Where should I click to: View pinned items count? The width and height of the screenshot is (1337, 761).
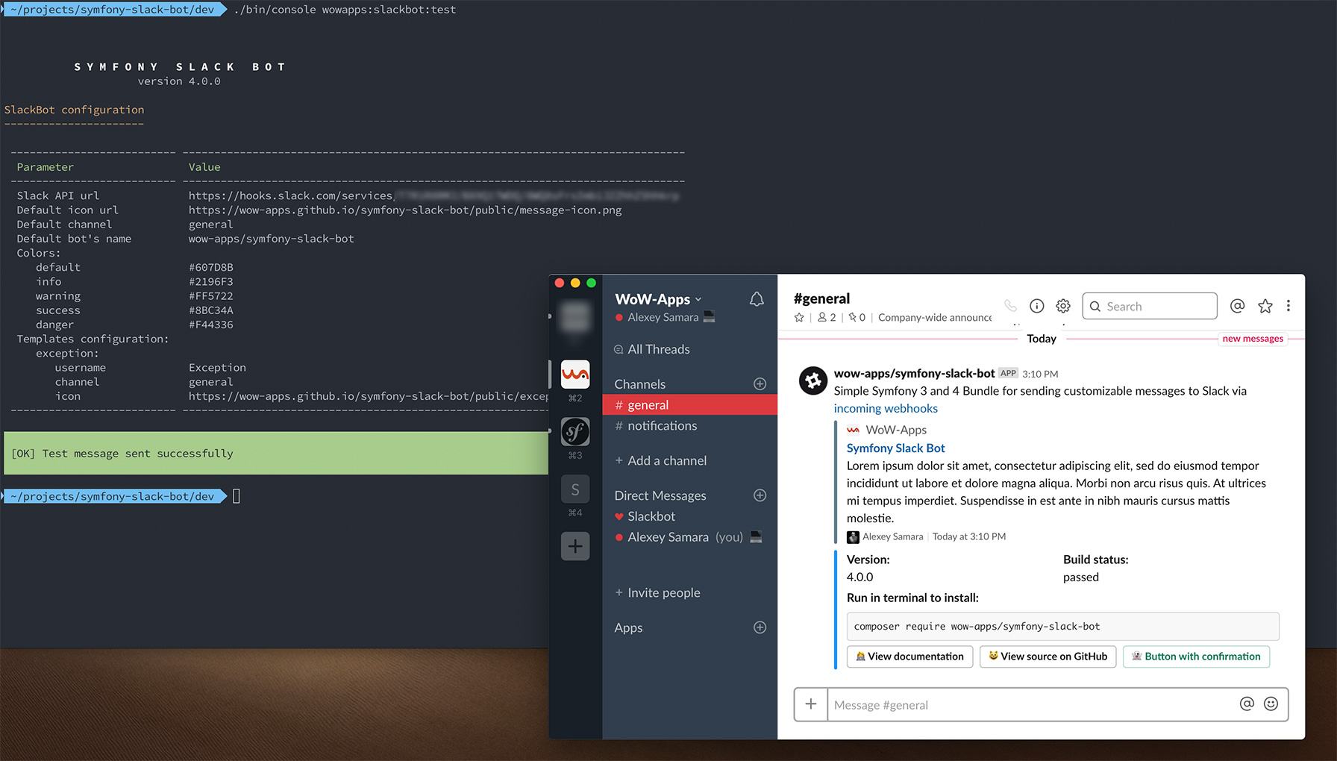pos(857,317)
